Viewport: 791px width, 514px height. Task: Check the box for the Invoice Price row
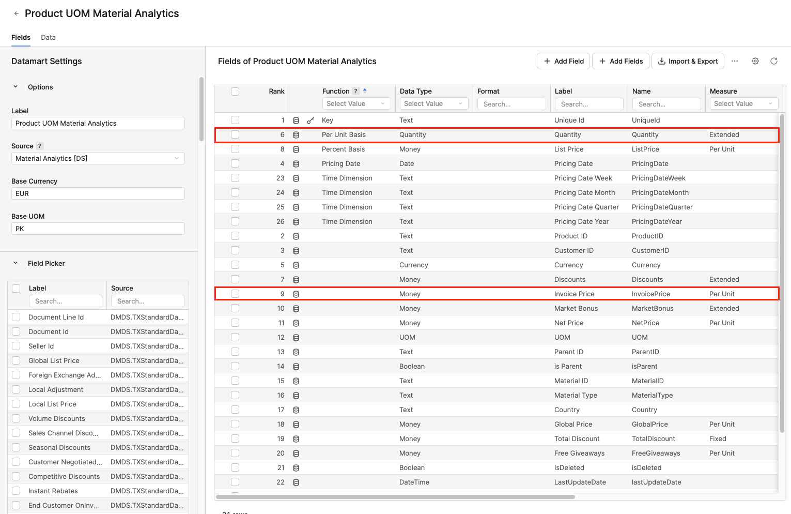pos(235,294)
